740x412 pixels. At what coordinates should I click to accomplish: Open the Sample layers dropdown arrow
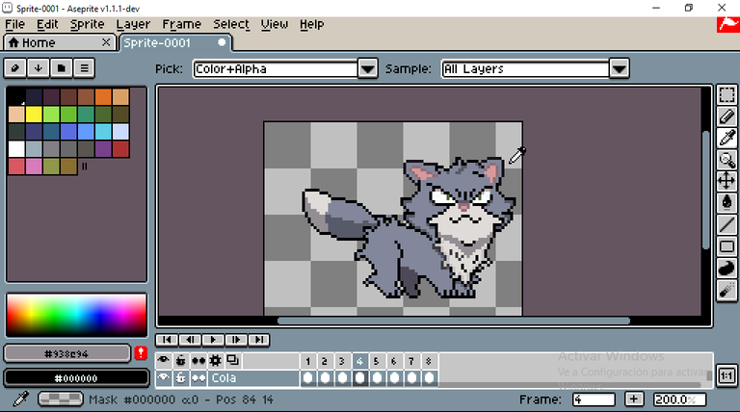pyautogui.click(x=620, y=68)
